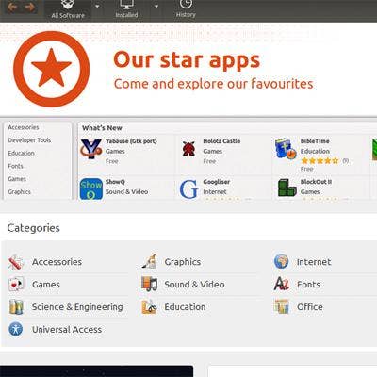The width and height of the screenshot is (377, 377).
Task: Go back with the left arrow
Action: pos(12,7)
